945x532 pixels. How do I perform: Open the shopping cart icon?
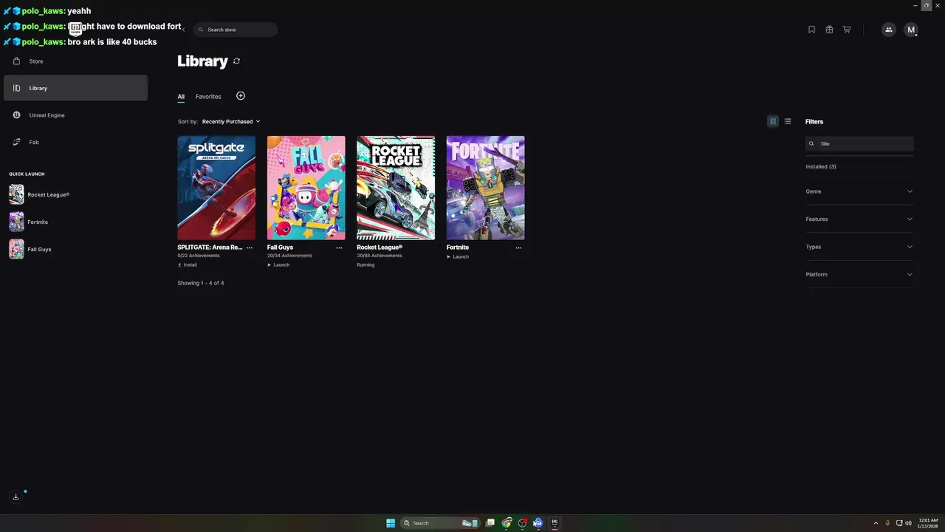(x=847, y=30)
